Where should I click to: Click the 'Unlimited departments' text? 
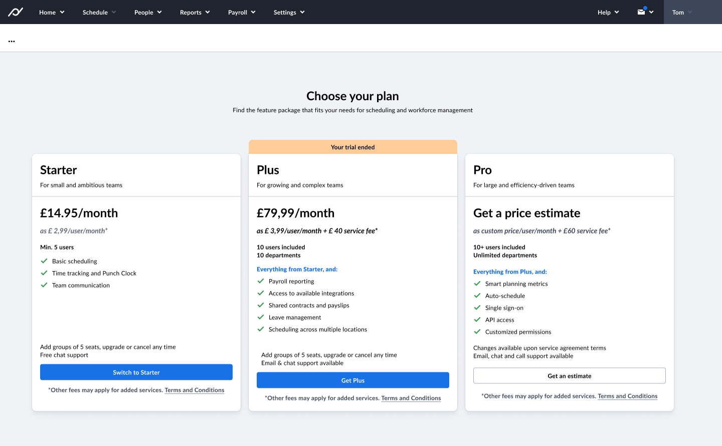point(505,255)
